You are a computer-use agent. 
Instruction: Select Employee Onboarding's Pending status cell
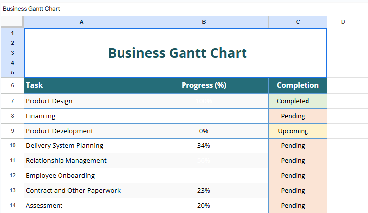[x=298, y=176]
